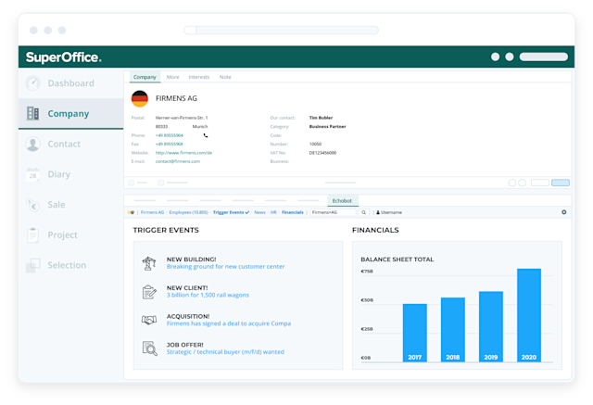Open Echobot settings gear icon
This screenshot has width=593, height=405.
[x=564, y=212]
